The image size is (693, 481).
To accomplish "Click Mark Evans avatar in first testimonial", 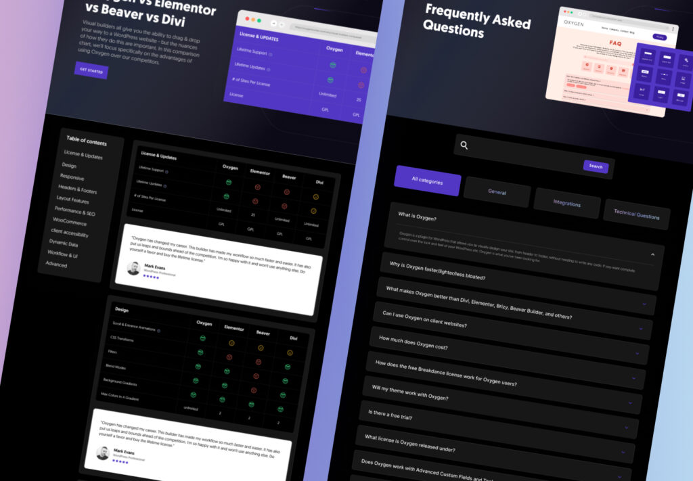I will pyautogui.click(x=133, y=268).
